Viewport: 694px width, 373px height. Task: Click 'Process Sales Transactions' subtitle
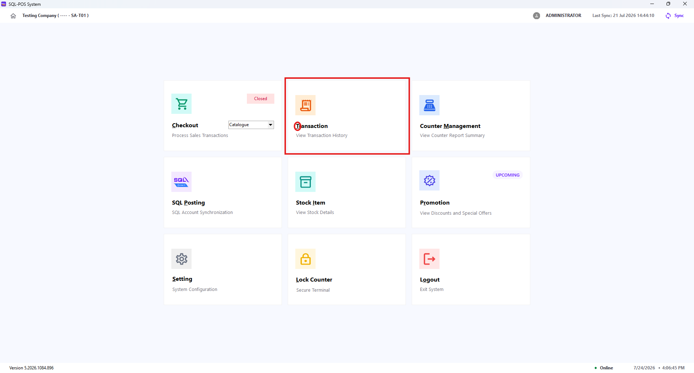(x=200, y=136)
